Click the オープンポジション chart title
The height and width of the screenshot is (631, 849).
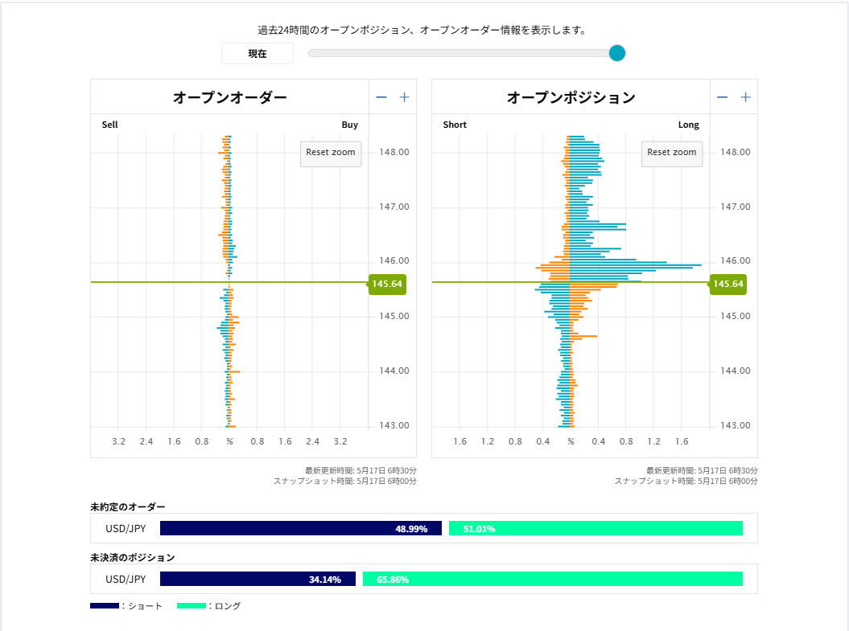click(x=571, y=97)
